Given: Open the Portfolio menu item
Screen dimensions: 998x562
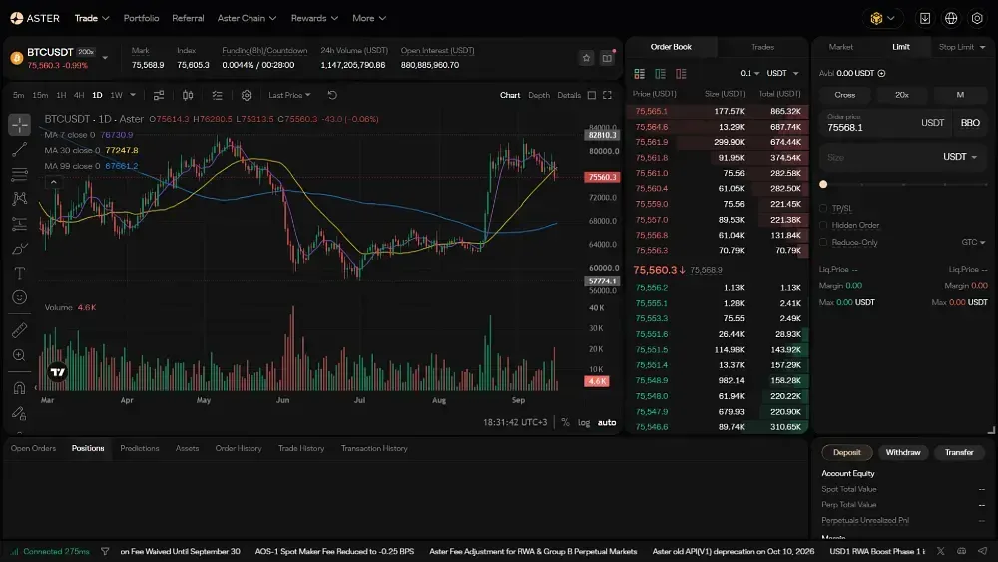Looking at the screenshot, I should (x=141, y=18).
